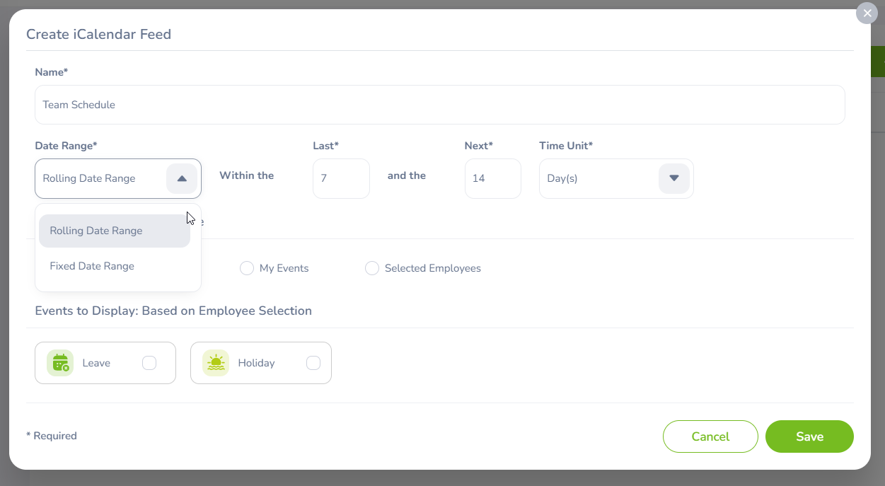Cancel the feed creation
The height and width of the screenshot is (486, 885).
pyautogui.click(x=710, y=436)
